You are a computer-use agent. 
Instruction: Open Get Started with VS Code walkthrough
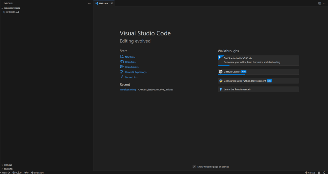tap(258, 61)
